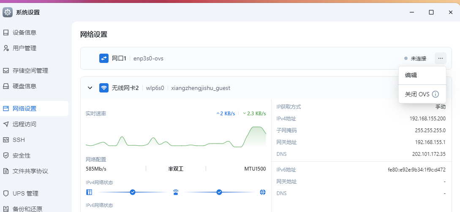Click the first checkmark node in IPv4网络状态

point(133,192)
